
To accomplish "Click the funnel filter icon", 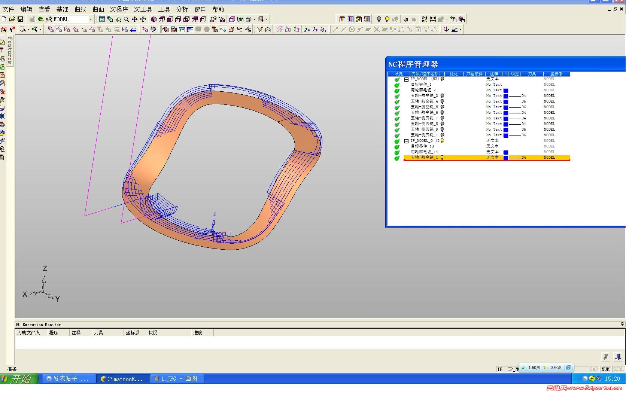I will point(153,29).
